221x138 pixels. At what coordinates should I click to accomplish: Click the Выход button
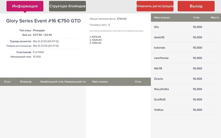click(196, 6)
